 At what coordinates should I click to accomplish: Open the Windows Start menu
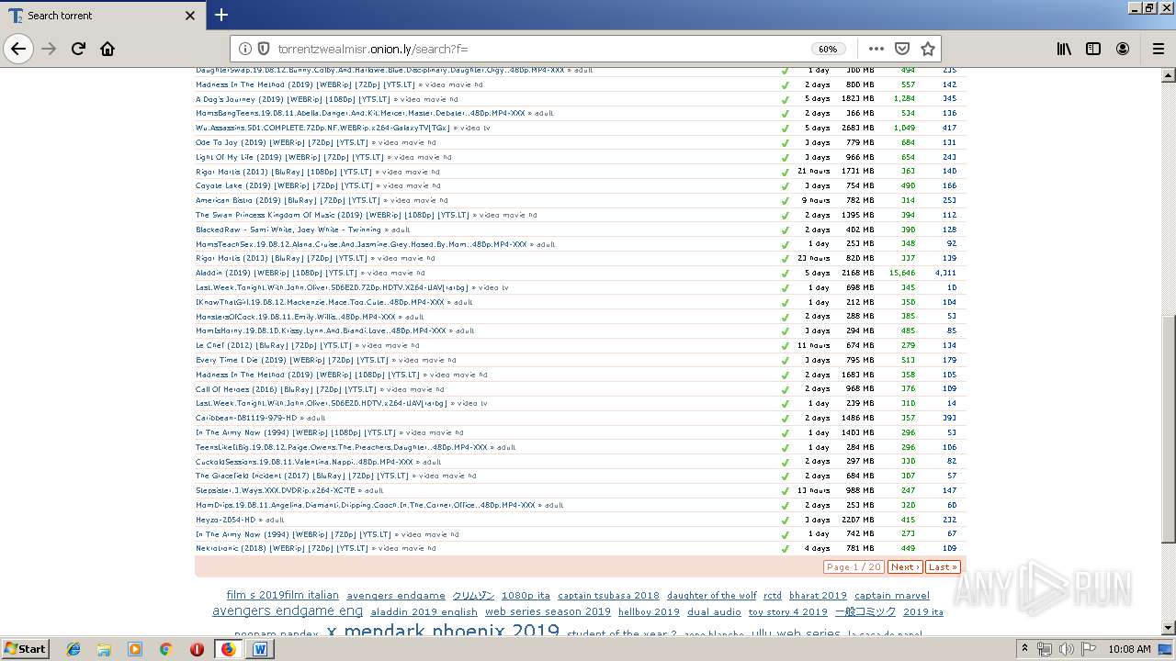pyautogui.click(x=25, y=648)
